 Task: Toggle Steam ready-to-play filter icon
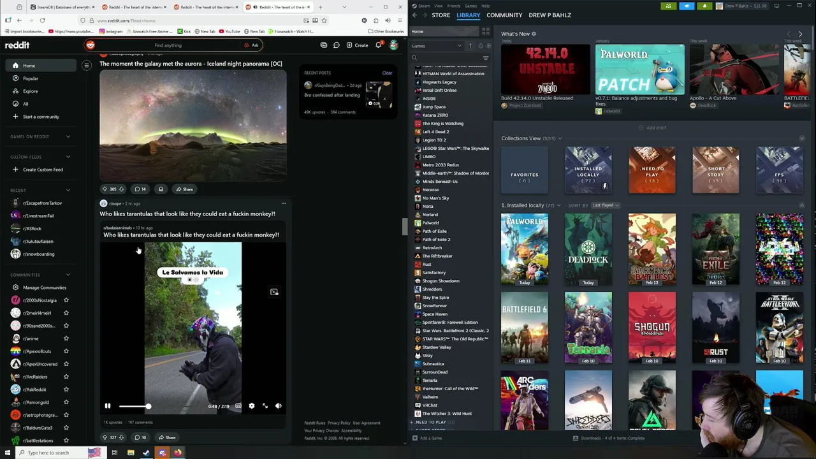coord(488,46)
